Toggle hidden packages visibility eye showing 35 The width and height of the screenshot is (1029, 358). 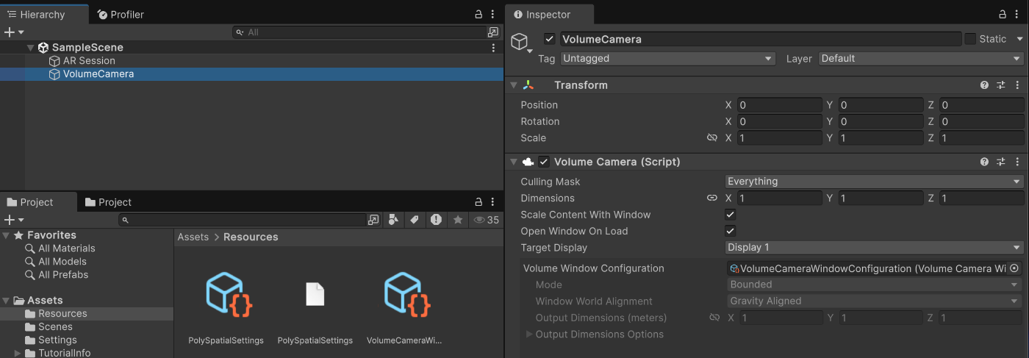point(487,220)
